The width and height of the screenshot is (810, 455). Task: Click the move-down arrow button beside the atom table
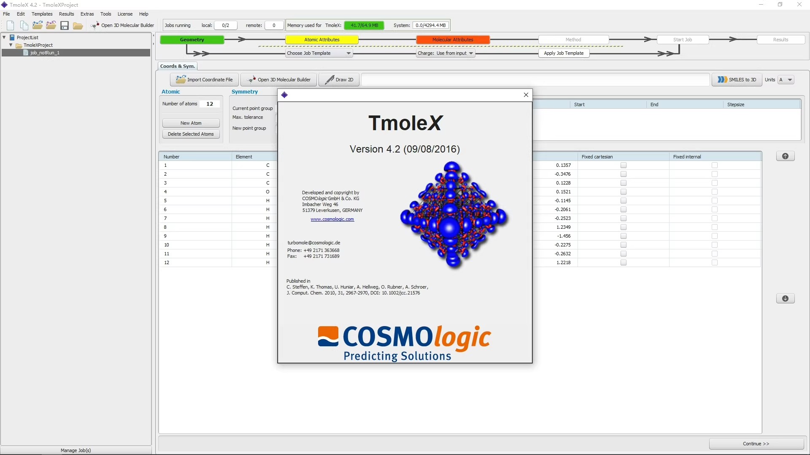click(785, 299)
